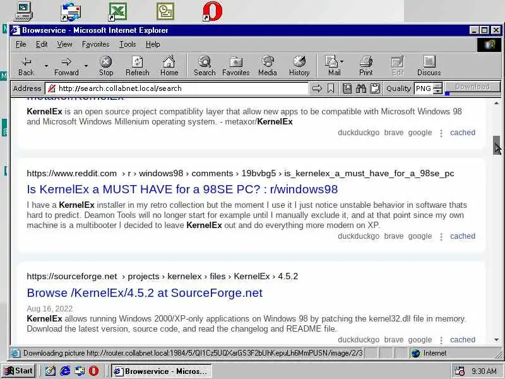Reload the page with the Refresh button
The height and width of the screenshot is (379, 505).
click(x=138, y=66)
